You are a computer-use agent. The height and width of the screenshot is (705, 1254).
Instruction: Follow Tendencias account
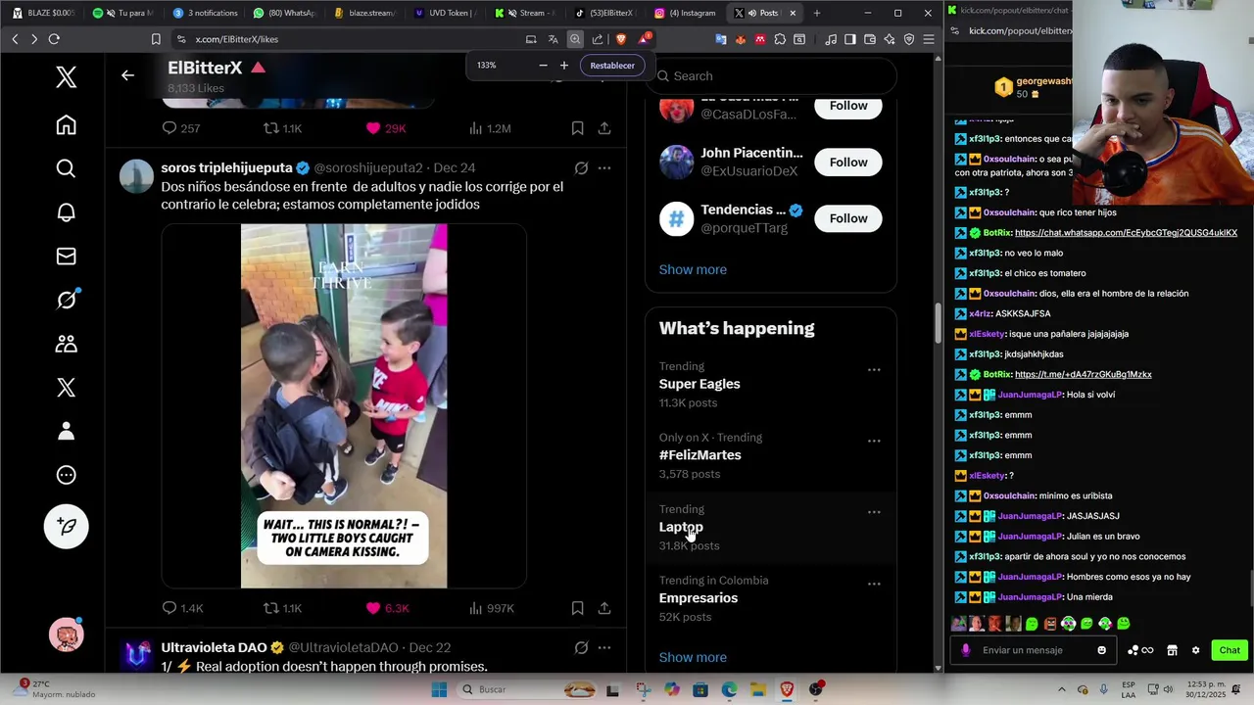[848, 218]
